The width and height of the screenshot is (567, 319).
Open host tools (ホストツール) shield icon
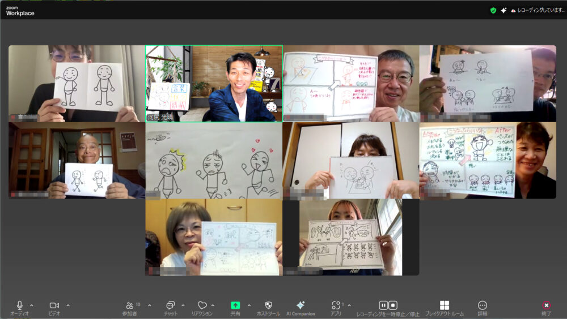269,305
